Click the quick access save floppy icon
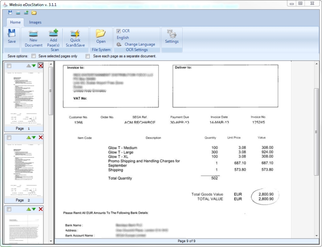Image resolution: width=322 pixels, height=247 pixels. pyautogui.click(x=10, y=12)
